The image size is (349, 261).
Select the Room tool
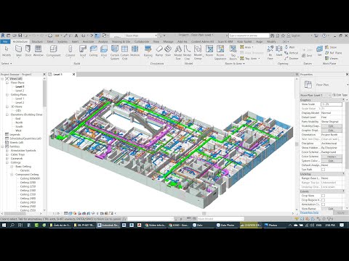(x=209, y=51)
